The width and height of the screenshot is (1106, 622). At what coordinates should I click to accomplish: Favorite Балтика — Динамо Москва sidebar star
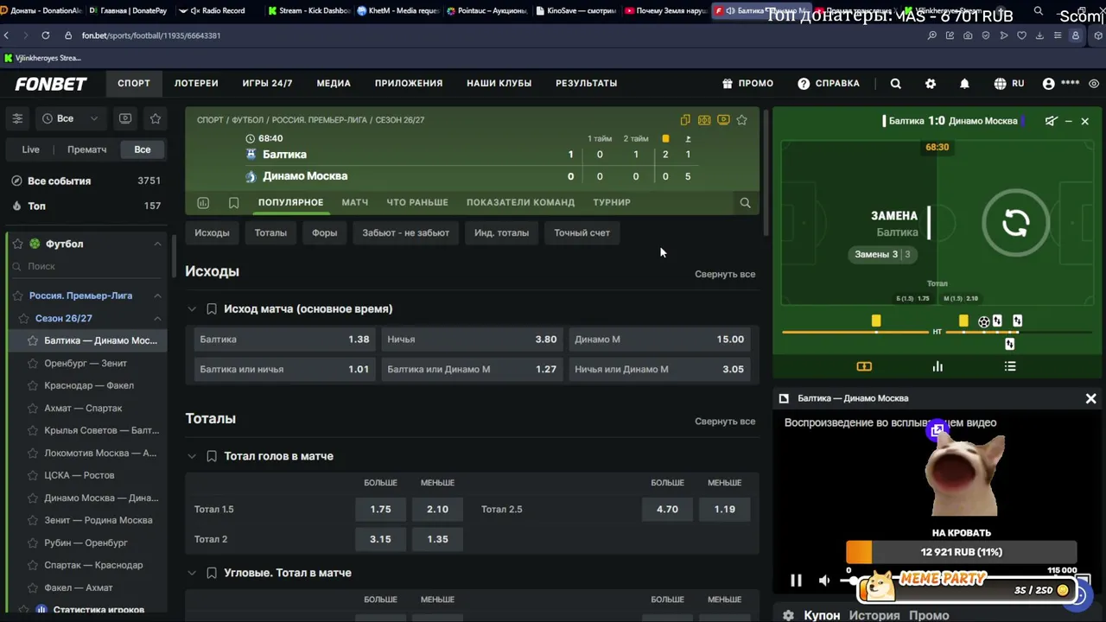(33, 340)
